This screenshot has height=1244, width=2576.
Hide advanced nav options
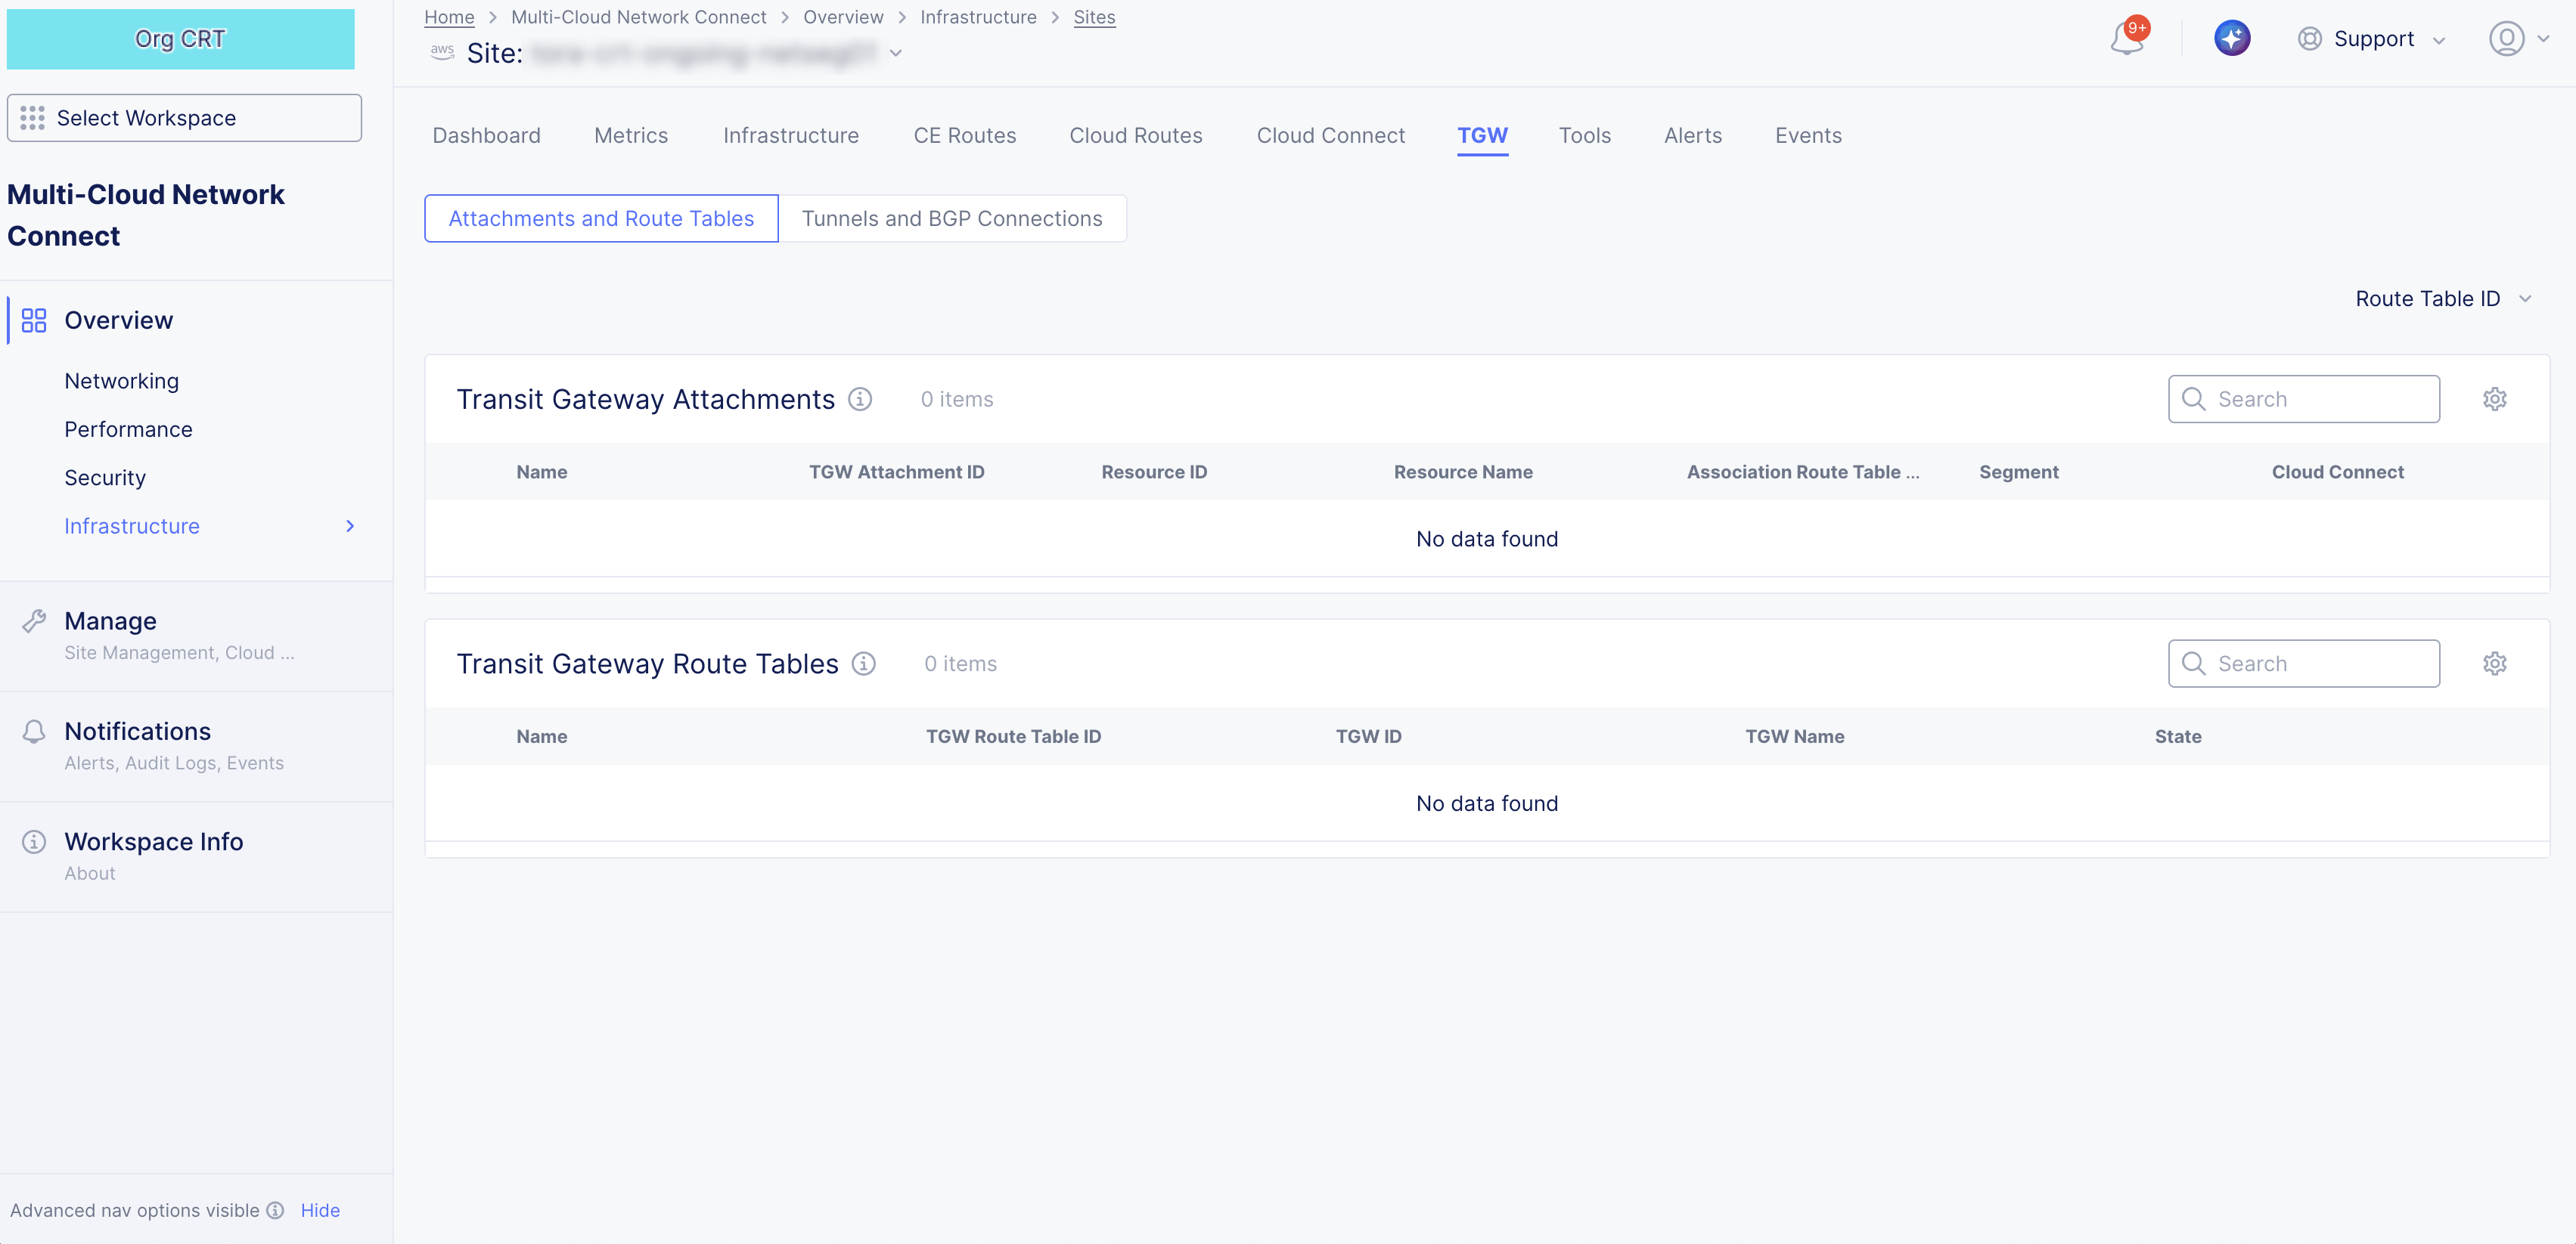[320, 1210]
